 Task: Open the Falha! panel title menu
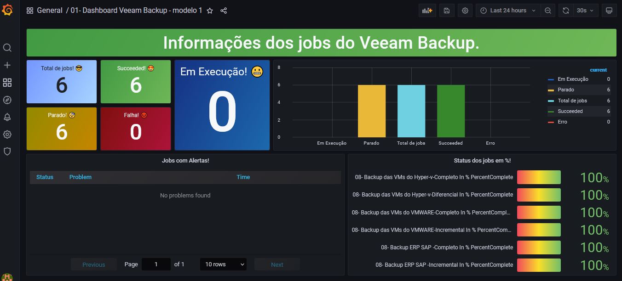pos(135,115)
